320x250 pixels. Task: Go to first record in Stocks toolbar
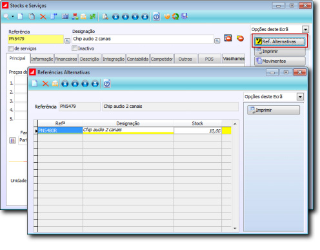tap(115, 17)
